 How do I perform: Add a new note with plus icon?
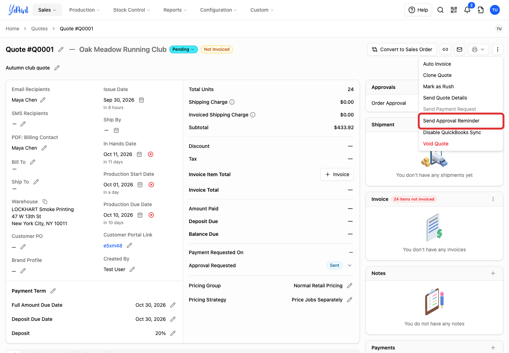click(493, 273)
